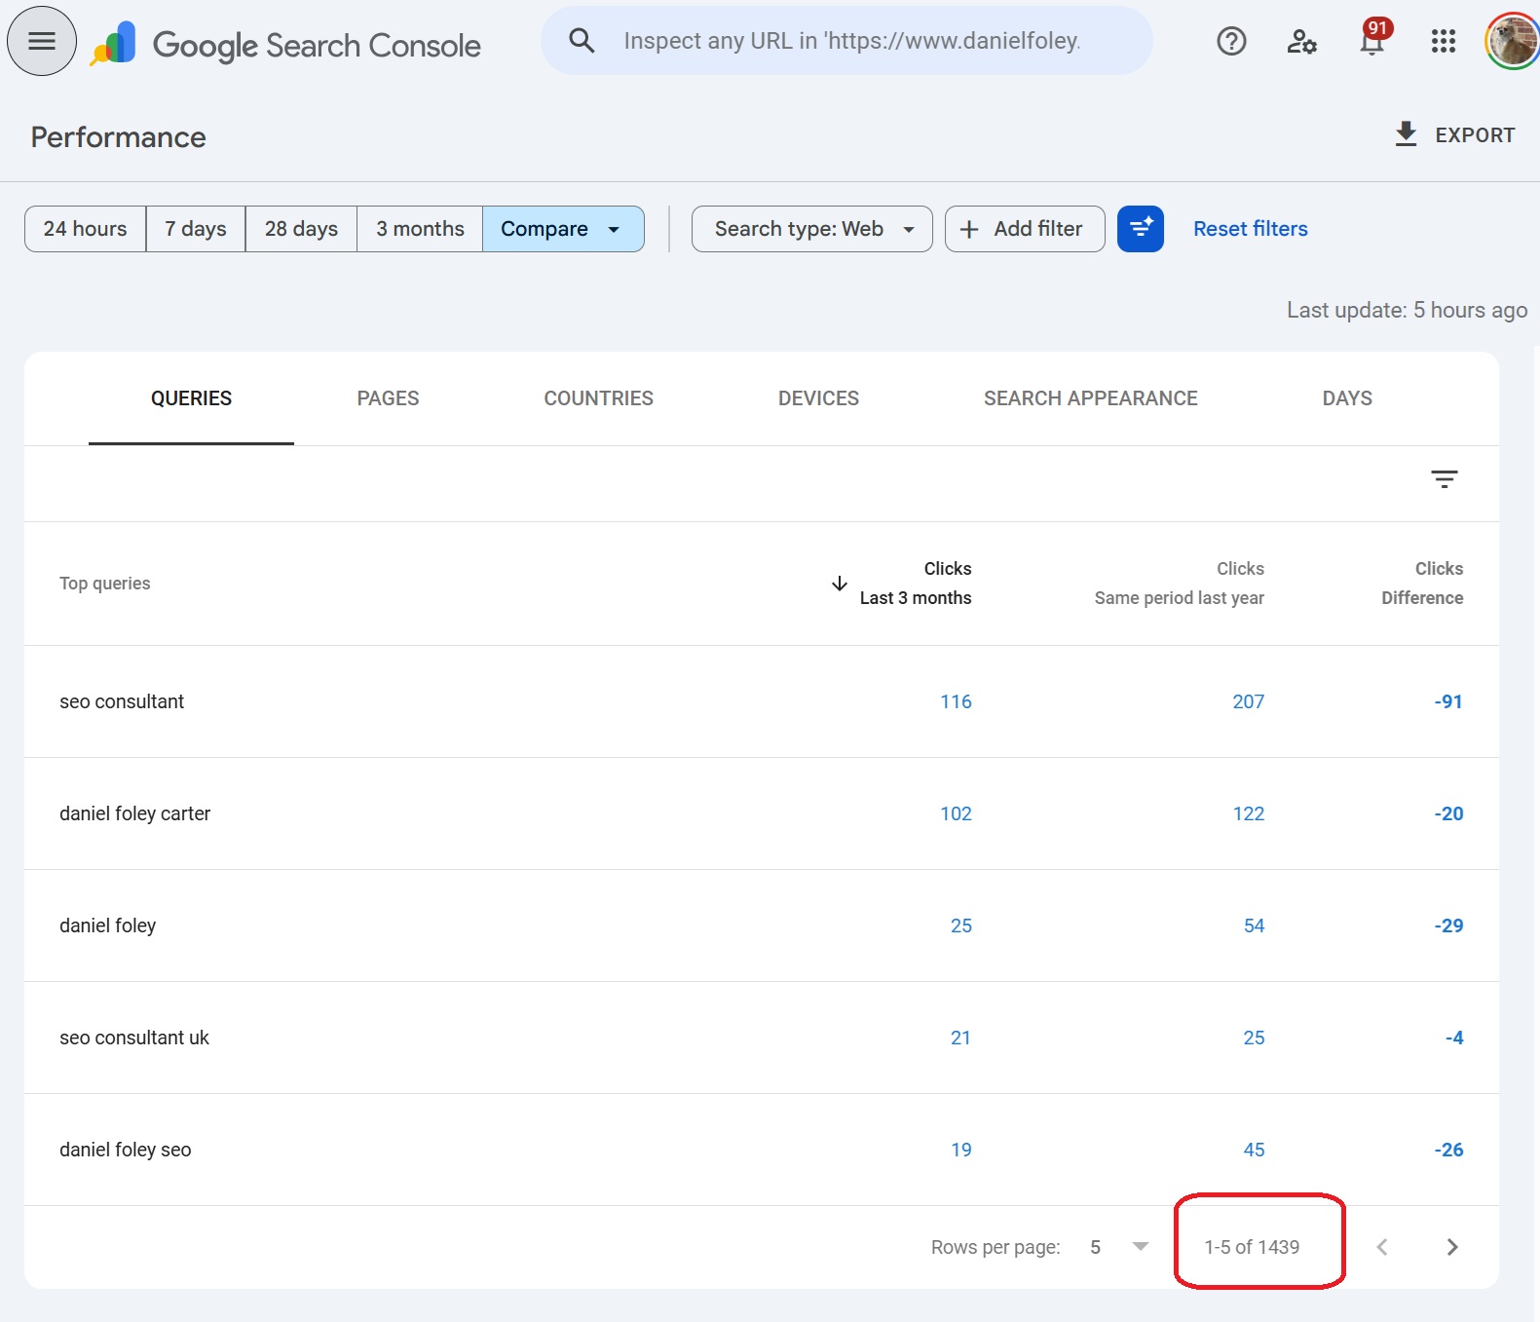Click the 207 clicks last year value
This screenshot has width=1540, height=1322.
(1248, 701)
